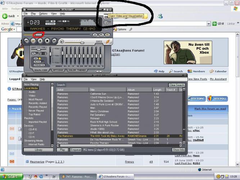The height and width of the screenshot is (180, 240).
Task: Toggle the ML media library button
Action: point(107,35)
